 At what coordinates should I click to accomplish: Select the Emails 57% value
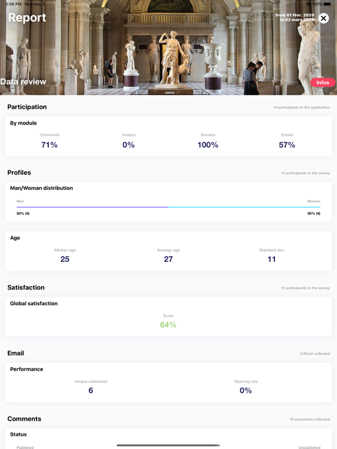(x=287, y=145)
